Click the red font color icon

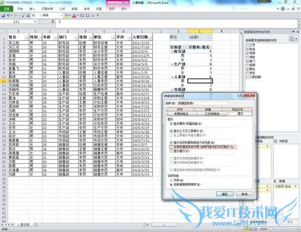point(74,16)
